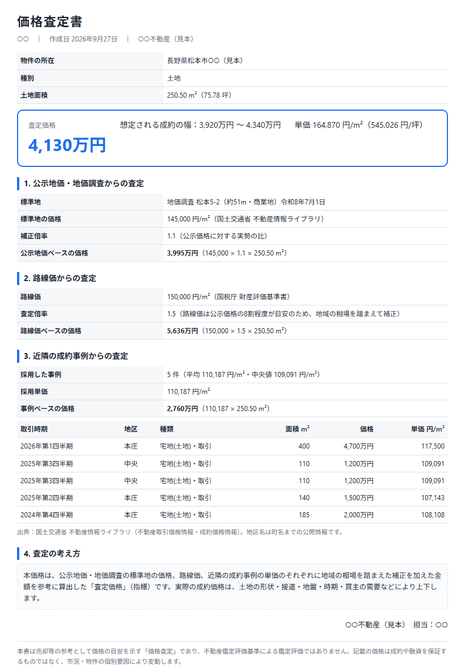
Task: Select the price 3,995万円
Action: pyautogui.click(x=183, y=253)
